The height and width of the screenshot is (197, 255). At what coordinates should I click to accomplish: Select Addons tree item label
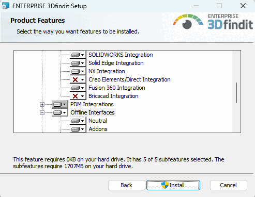(x=98, y=129)
